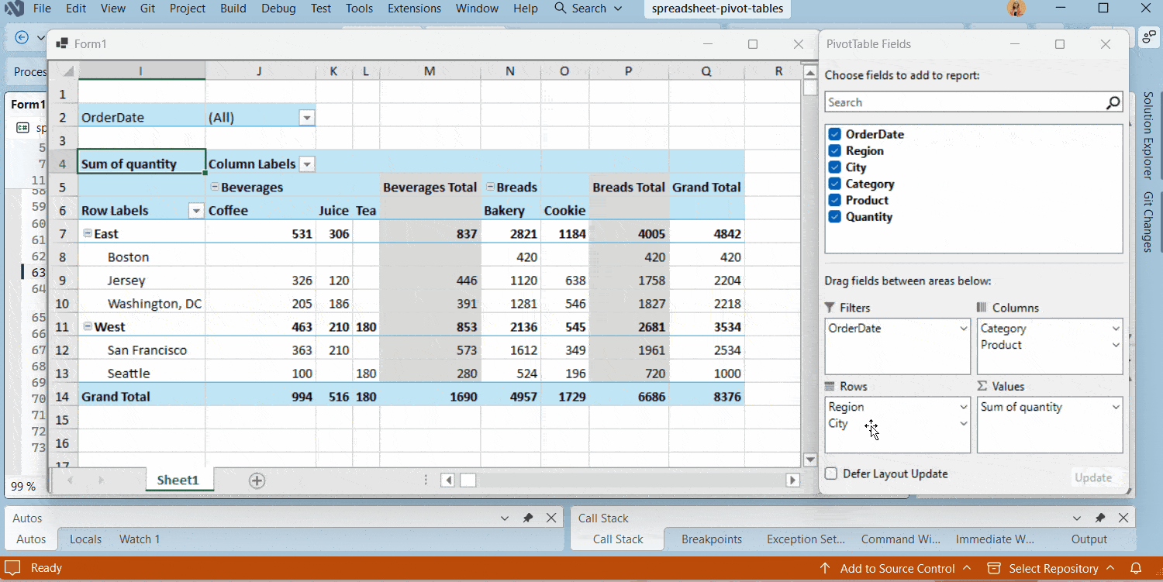This screenshot has height=582, width=1163.
Task: Click the 99% zoom level control
Action: click(x=23, y=486)
